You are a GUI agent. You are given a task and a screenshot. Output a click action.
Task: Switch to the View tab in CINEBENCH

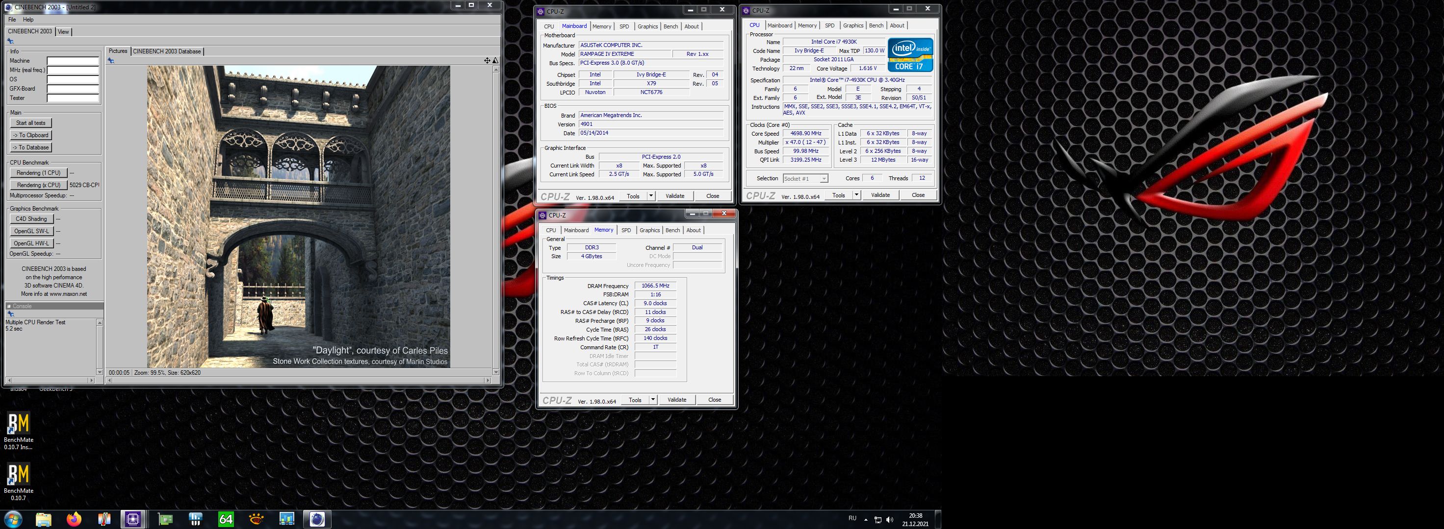[x=63, y=32]
